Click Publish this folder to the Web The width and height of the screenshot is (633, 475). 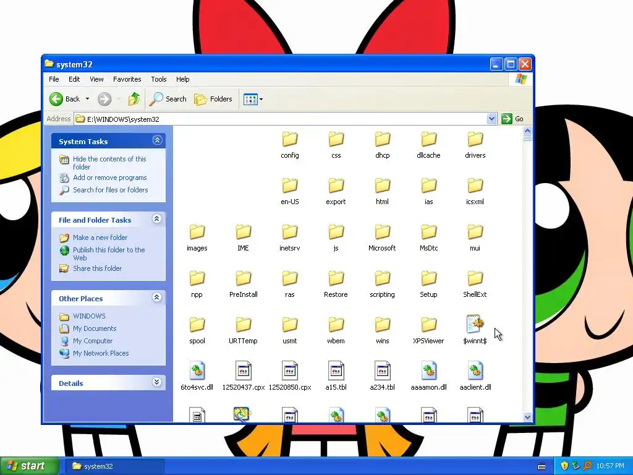pyautogui.click(x=109, y=254)
